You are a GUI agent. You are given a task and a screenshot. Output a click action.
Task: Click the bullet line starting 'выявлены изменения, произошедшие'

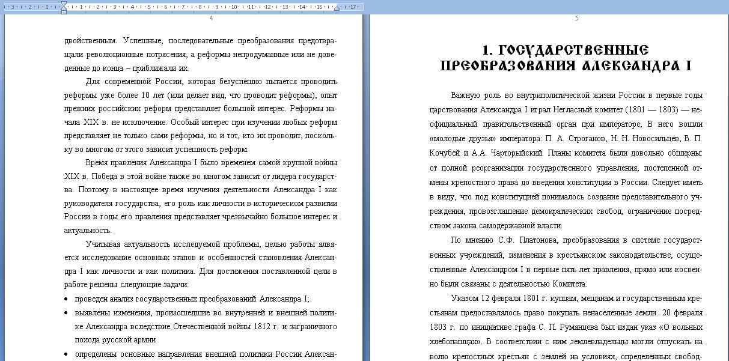click(206, 312)
